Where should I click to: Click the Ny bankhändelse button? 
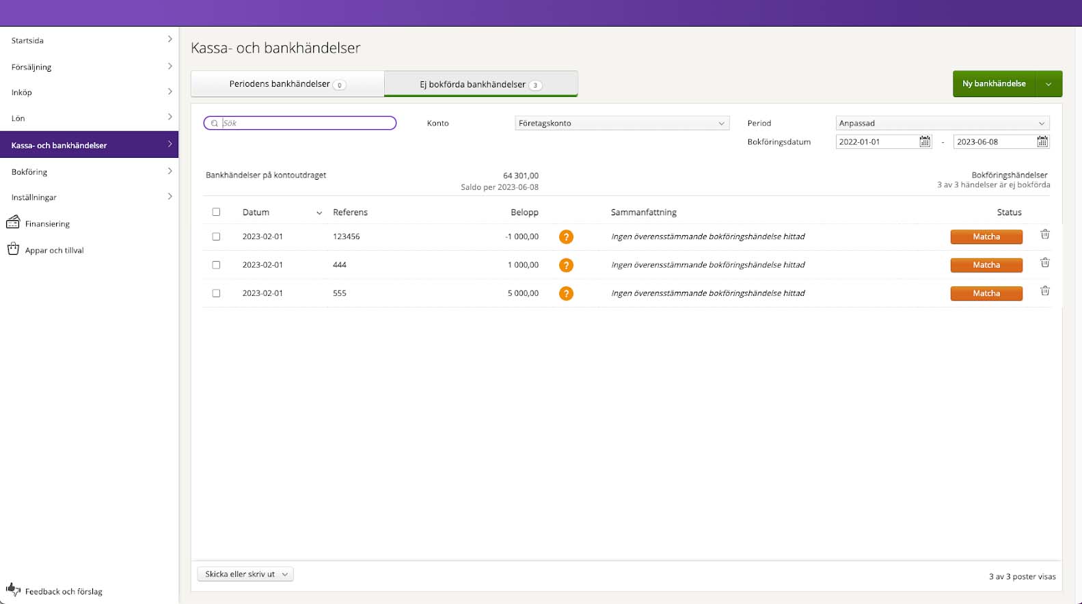pos(995,84)
